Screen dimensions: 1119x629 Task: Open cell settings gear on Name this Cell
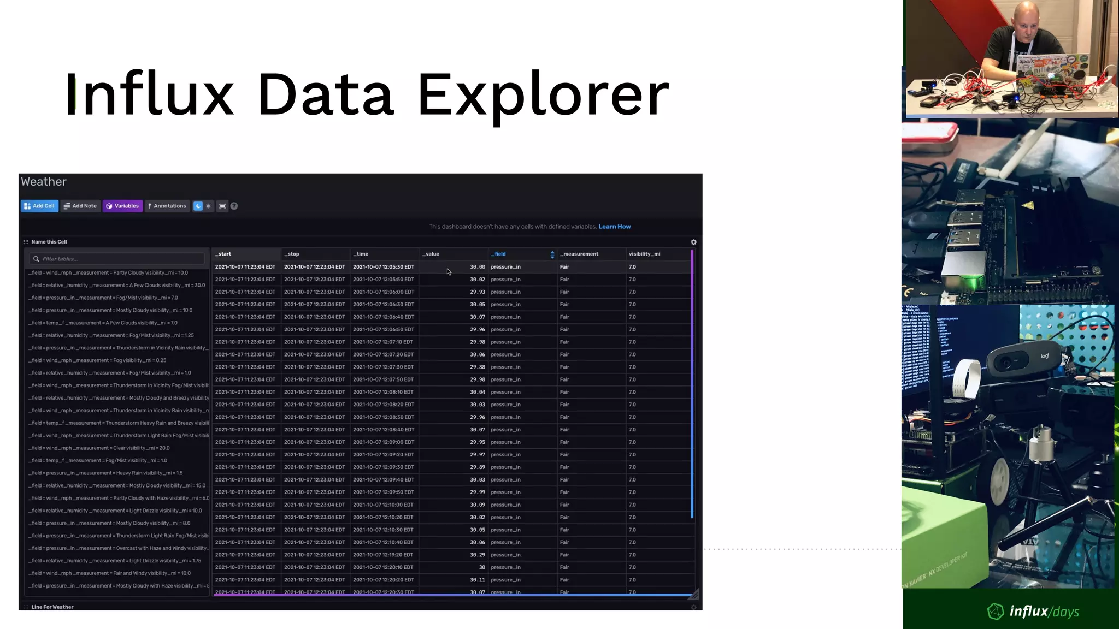(693, 242)
